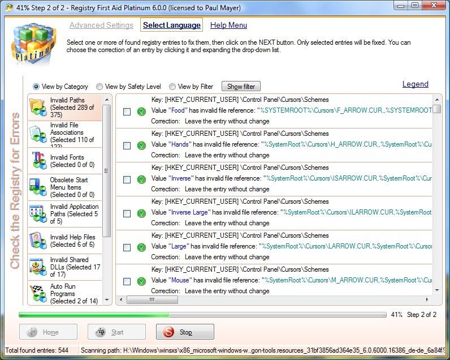Select the Invalid Paths category icon
This screenshot has width=450, height=360.
pyautogui.click(x=38, y=107)
